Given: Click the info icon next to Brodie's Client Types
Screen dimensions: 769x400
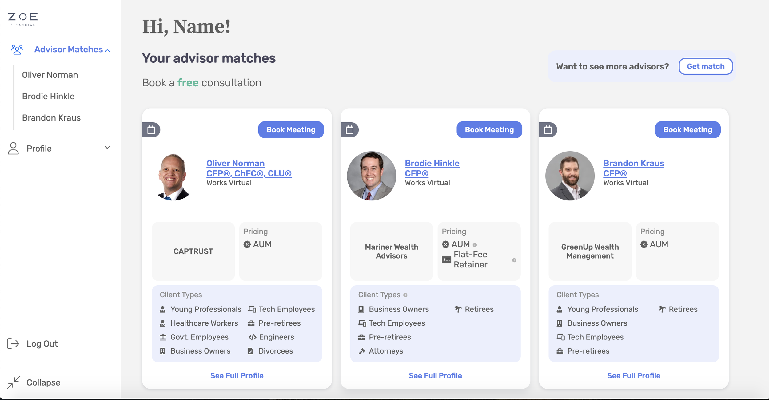Looking at the screenshot, I should coord(405,295).
